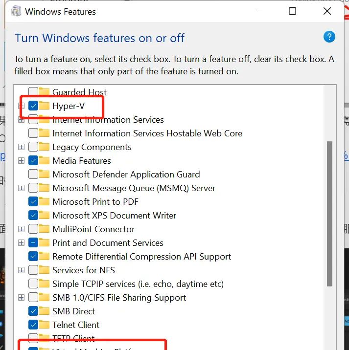This screenshot has height=350, width=349.
Task: Click the Guarded Host folder icon
Action: 44,91
